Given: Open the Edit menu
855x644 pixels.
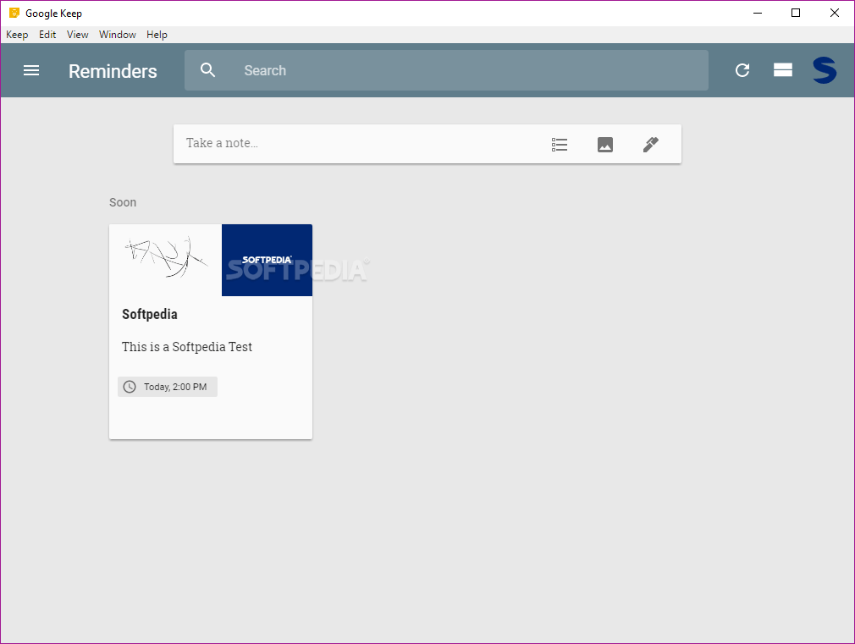Looking at the screenshot, I should pos(47,35).
